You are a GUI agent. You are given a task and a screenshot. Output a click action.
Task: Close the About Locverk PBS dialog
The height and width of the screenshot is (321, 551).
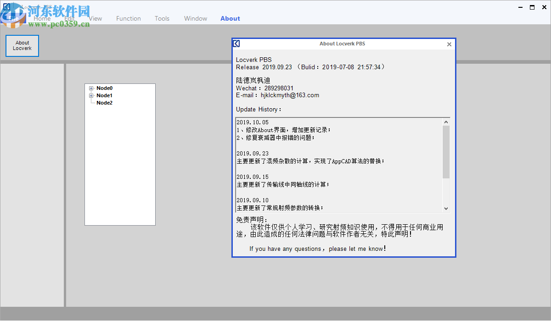(449, 44)
